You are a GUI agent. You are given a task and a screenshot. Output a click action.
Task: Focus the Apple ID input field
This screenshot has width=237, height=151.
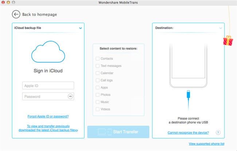(48, 86)
